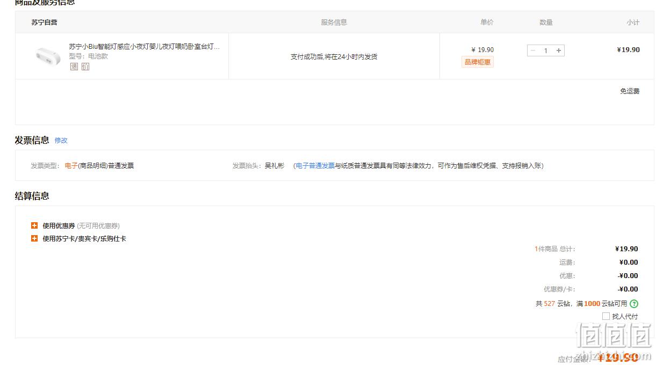Click the subtotal ¥19.90 in 小计 column

tap(628, 50)
